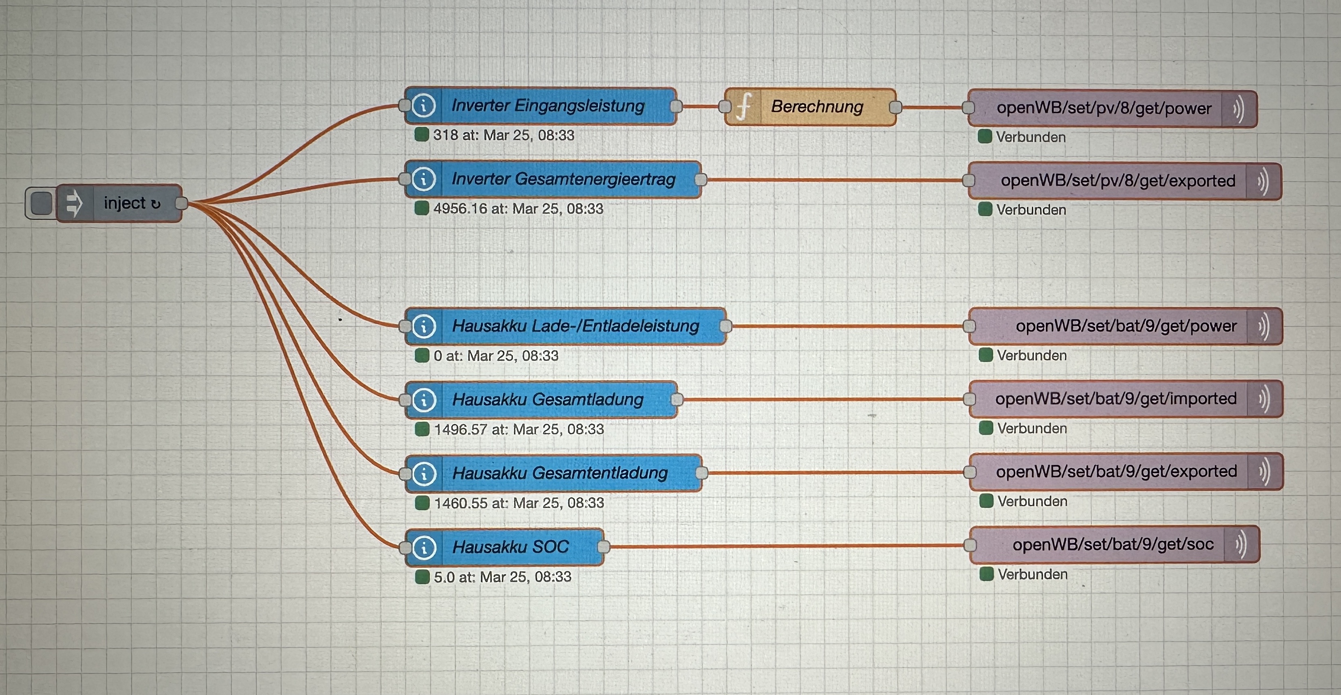Image resolution: width=1341 pixels, height=695 pixels.
Task: Click MQTT icon on openWB/set/bat/9/get/soc node
Action: [x=1242, y=545]
